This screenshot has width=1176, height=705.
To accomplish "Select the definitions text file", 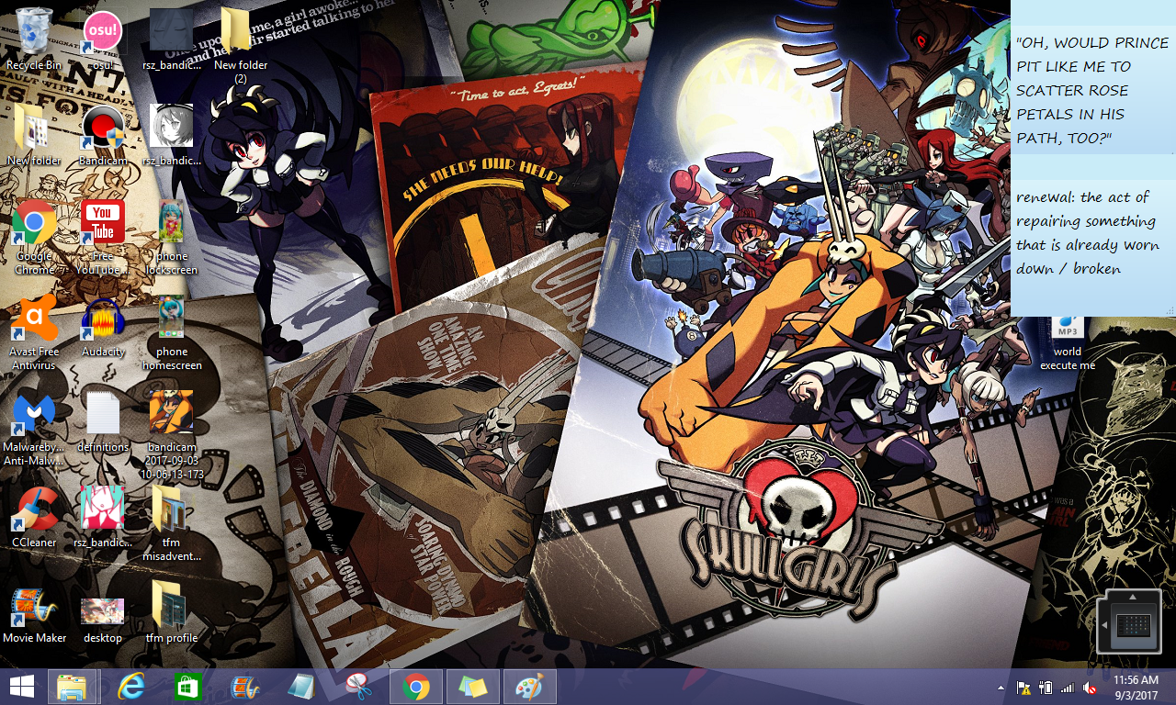I will tap(103, 420).
